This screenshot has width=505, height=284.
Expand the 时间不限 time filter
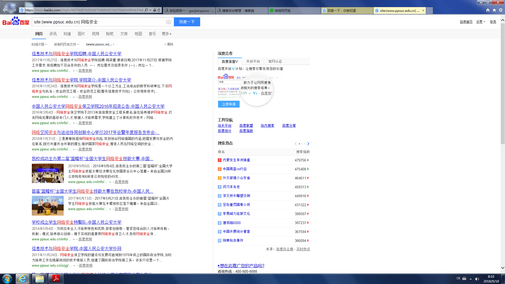click(39, 44)
